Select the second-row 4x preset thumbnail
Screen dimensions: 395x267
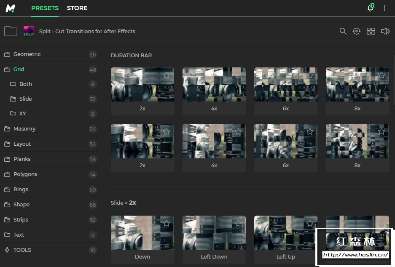click(214, 141)
